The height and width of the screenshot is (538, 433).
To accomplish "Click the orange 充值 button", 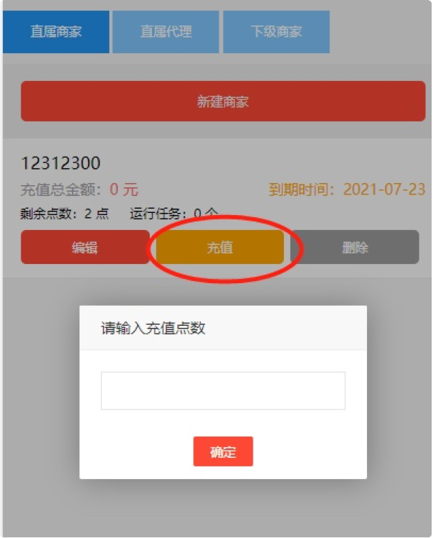I will [220, 247].
